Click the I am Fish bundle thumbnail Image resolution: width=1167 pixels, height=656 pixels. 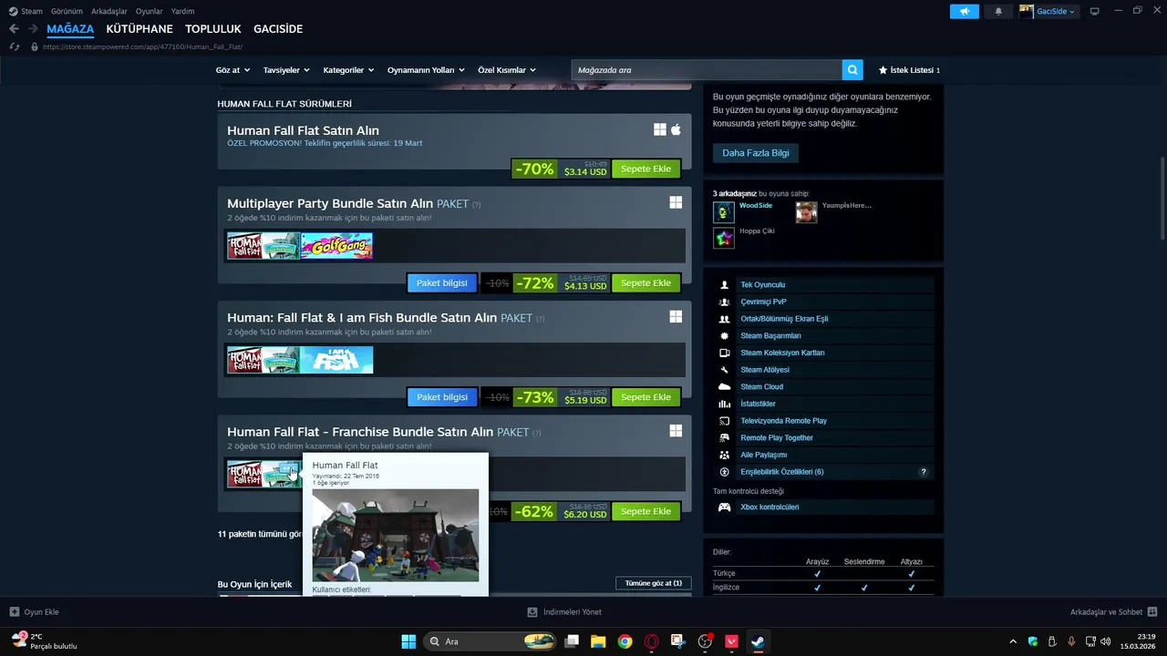[336, 360]
